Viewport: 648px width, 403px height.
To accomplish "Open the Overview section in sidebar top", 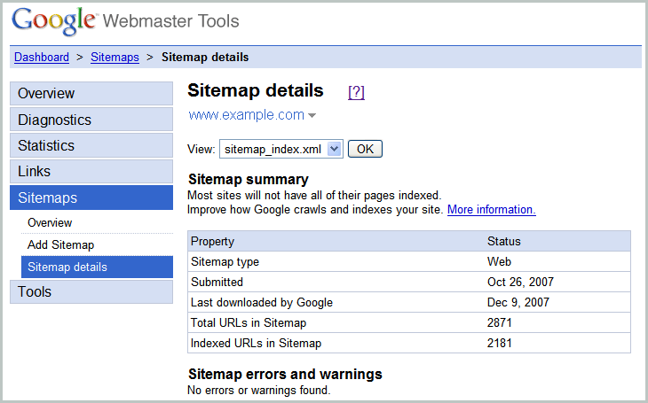I will point(91,93).
